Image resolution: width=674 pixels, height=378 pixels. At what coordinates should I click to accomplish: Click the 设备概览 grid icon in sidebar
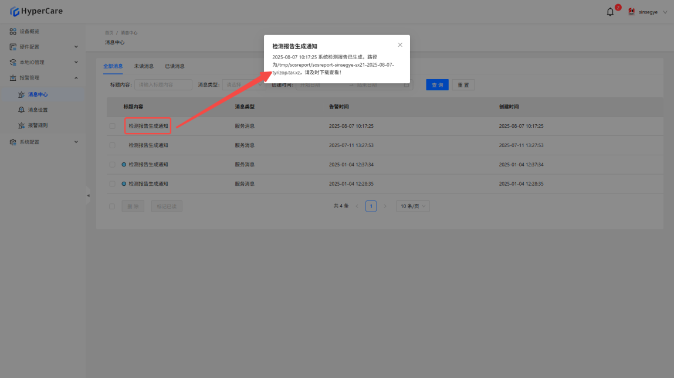click(x=13, y=32)
